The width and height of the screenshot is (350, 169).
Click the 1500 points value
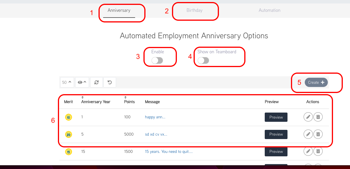128,151
